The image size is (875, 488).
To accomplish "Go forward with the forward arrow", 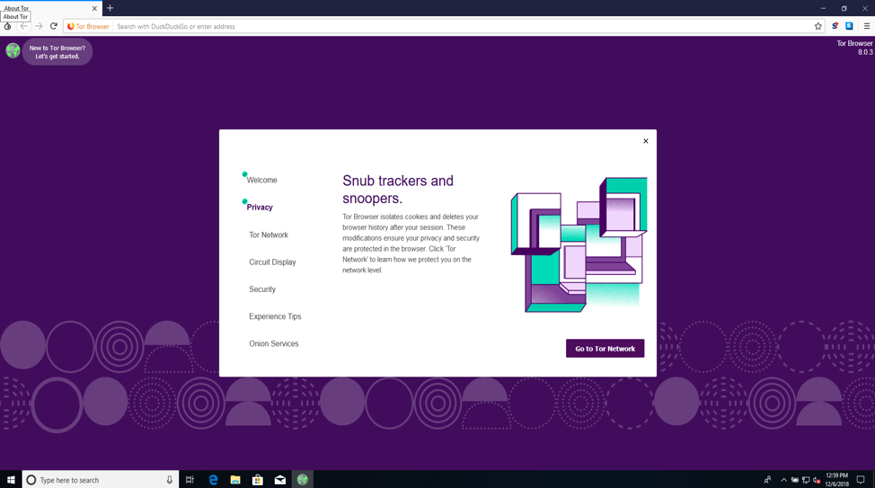I will 39,26.
